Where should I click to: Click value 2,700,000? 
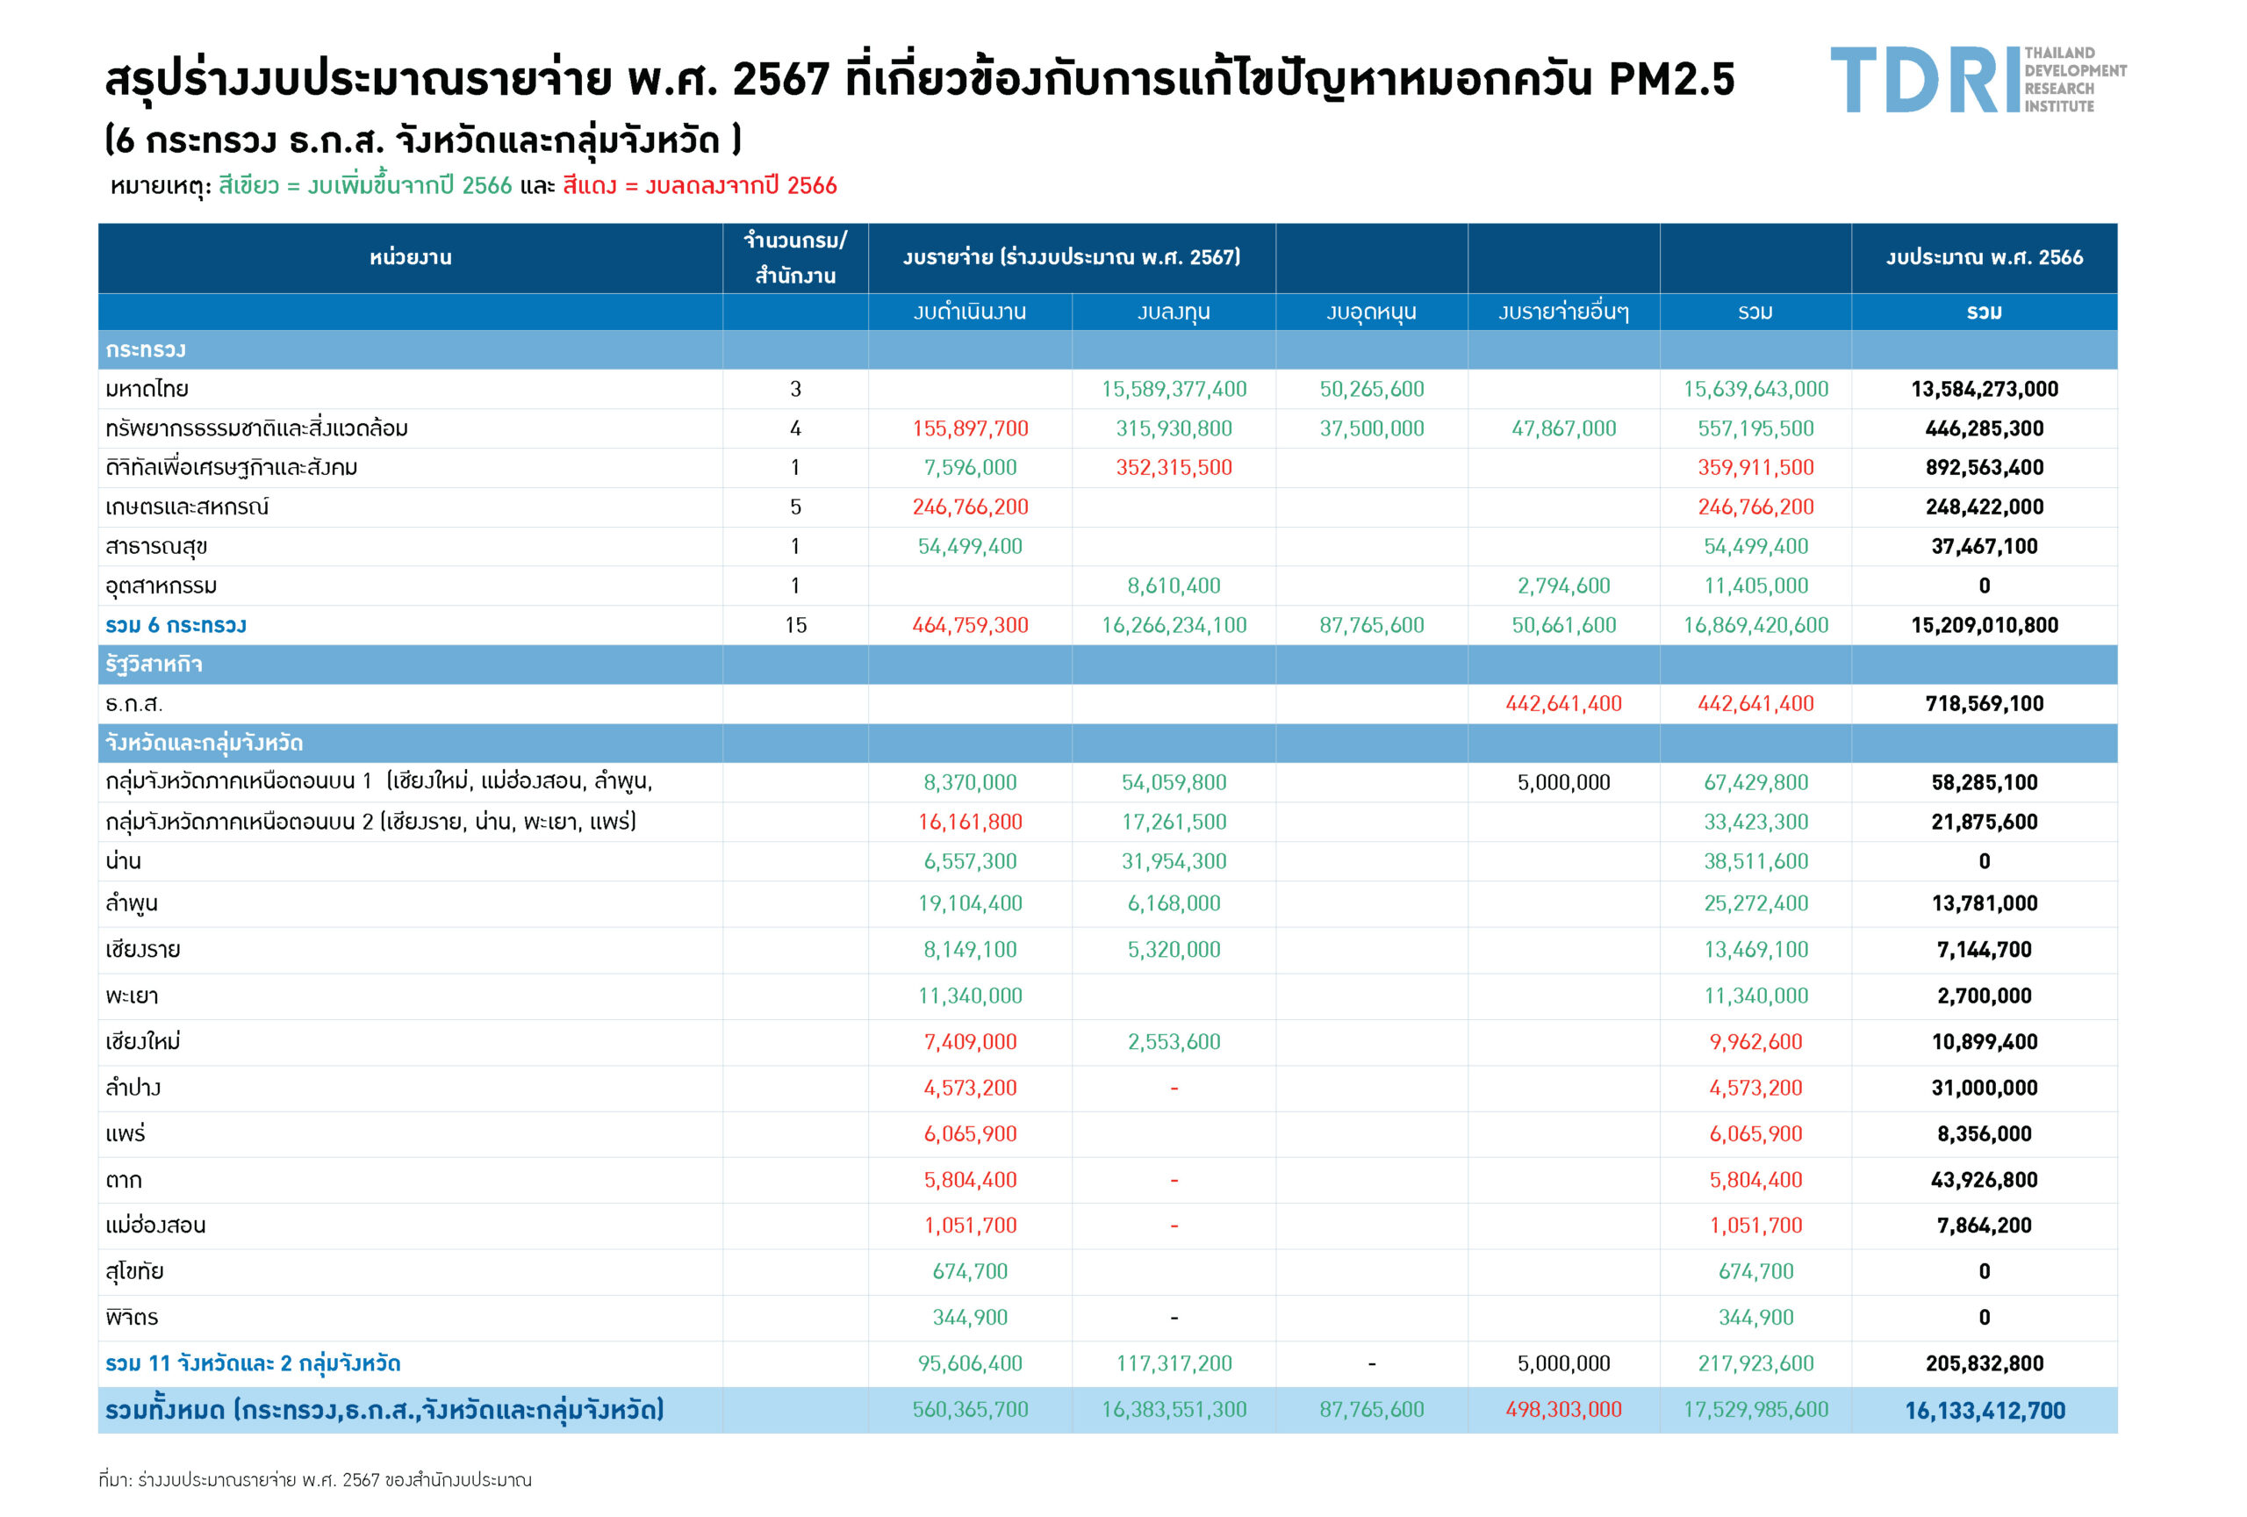1984,996
